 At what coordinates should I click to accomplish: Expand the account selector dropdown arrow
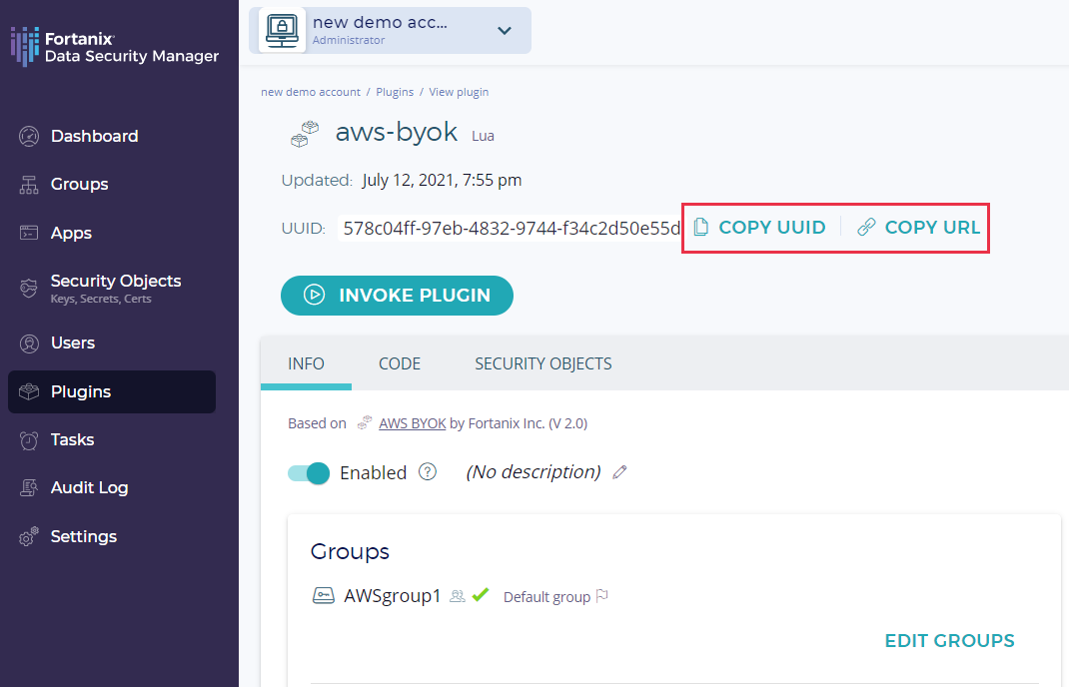(505, 30)
